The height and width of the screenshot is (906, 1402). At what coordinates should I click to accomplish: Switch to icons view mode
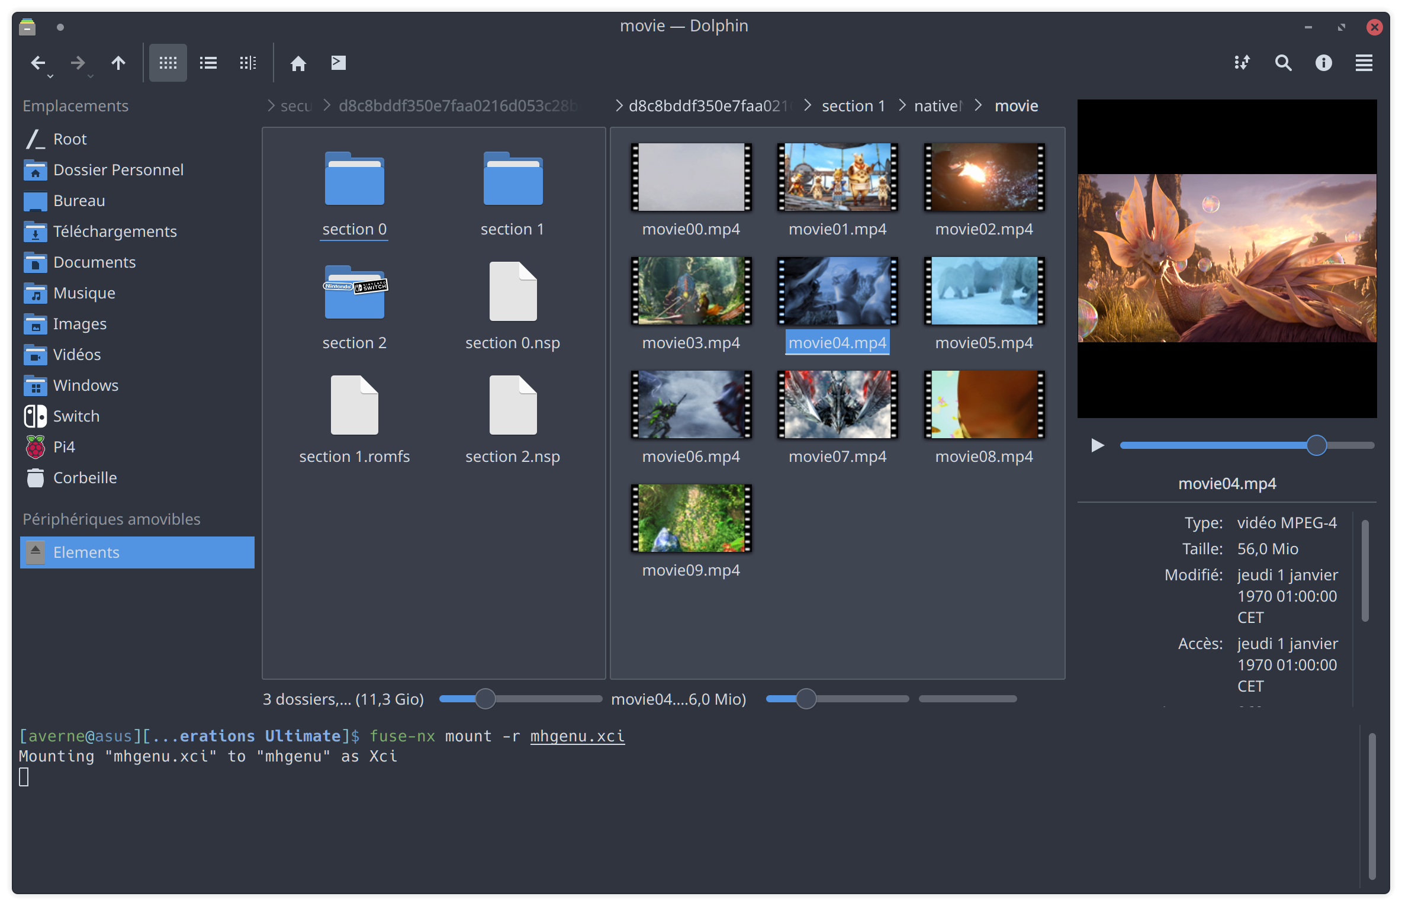coord(168,63)
